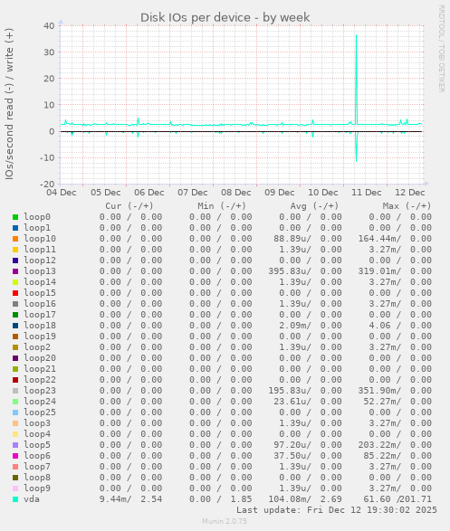The height and width of the screenshot is (531, 450).
Task: Click the loop1 blue legend swatch
Action: coord(15,228)
